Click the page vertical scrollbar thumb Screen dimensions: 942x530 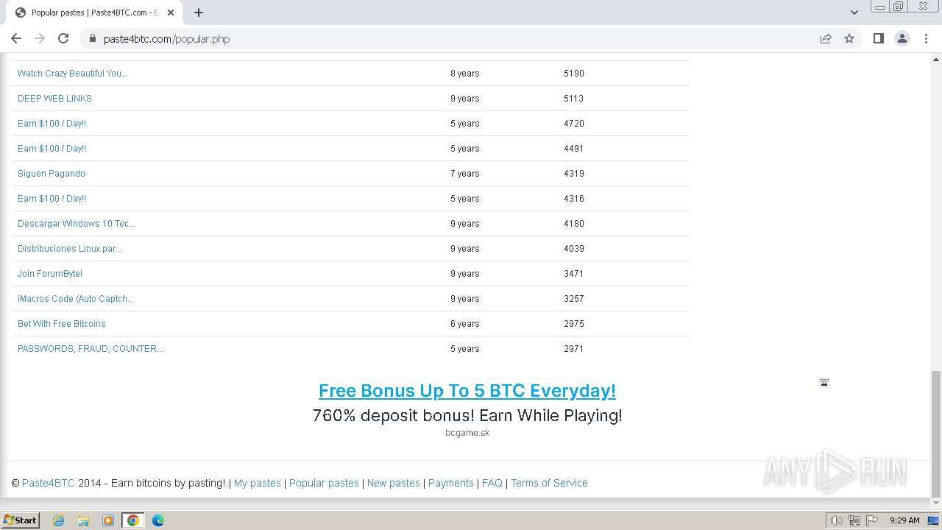936,434
